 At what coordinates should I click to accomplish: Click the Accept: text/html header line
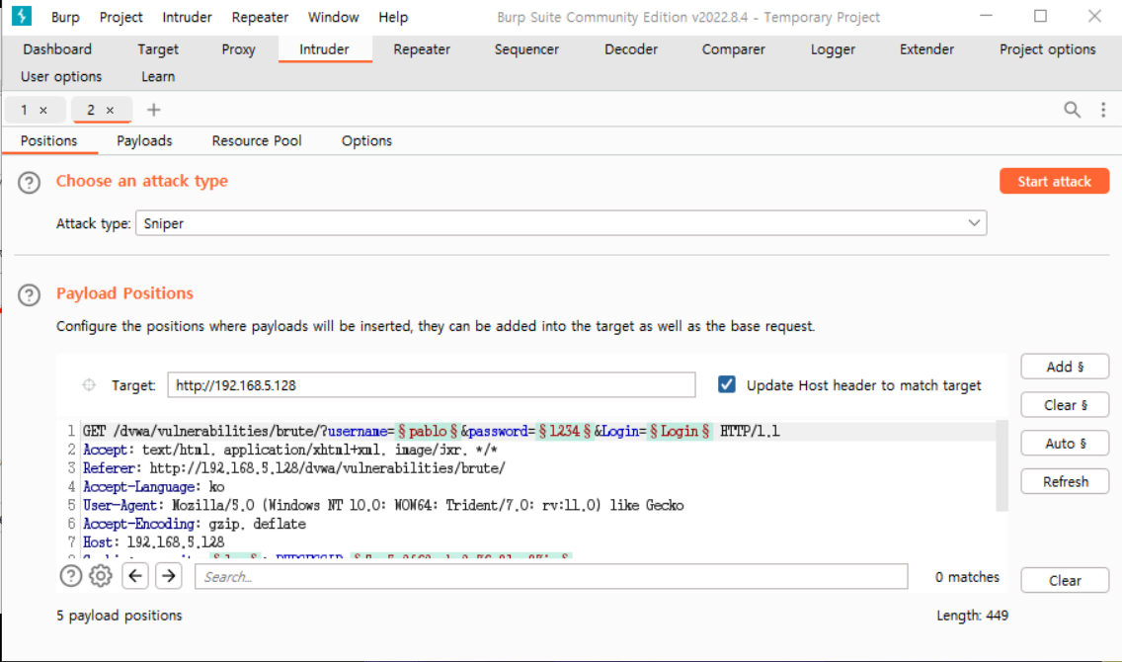(x=289, y=450)
